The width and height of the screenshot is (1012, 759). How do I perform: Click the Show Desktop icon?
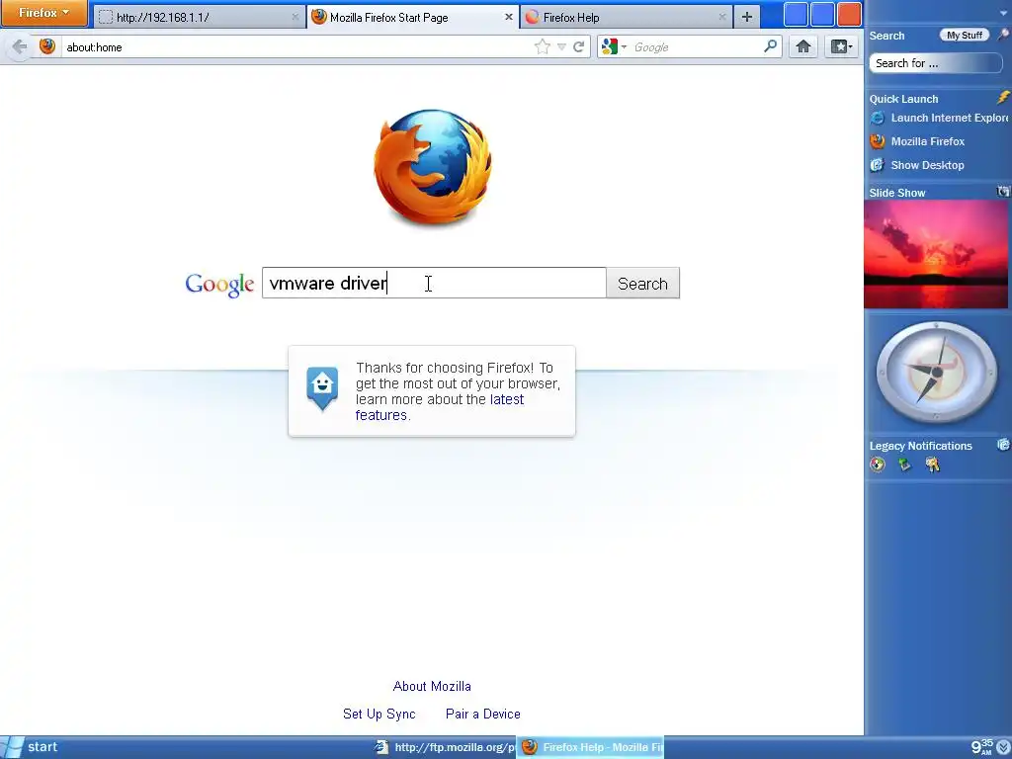878,165
